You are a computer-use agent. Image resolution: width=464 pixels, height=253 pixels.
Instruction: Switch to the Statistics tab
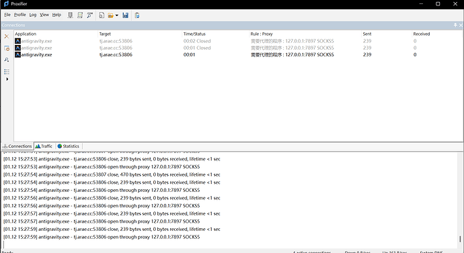click(69, 146)
